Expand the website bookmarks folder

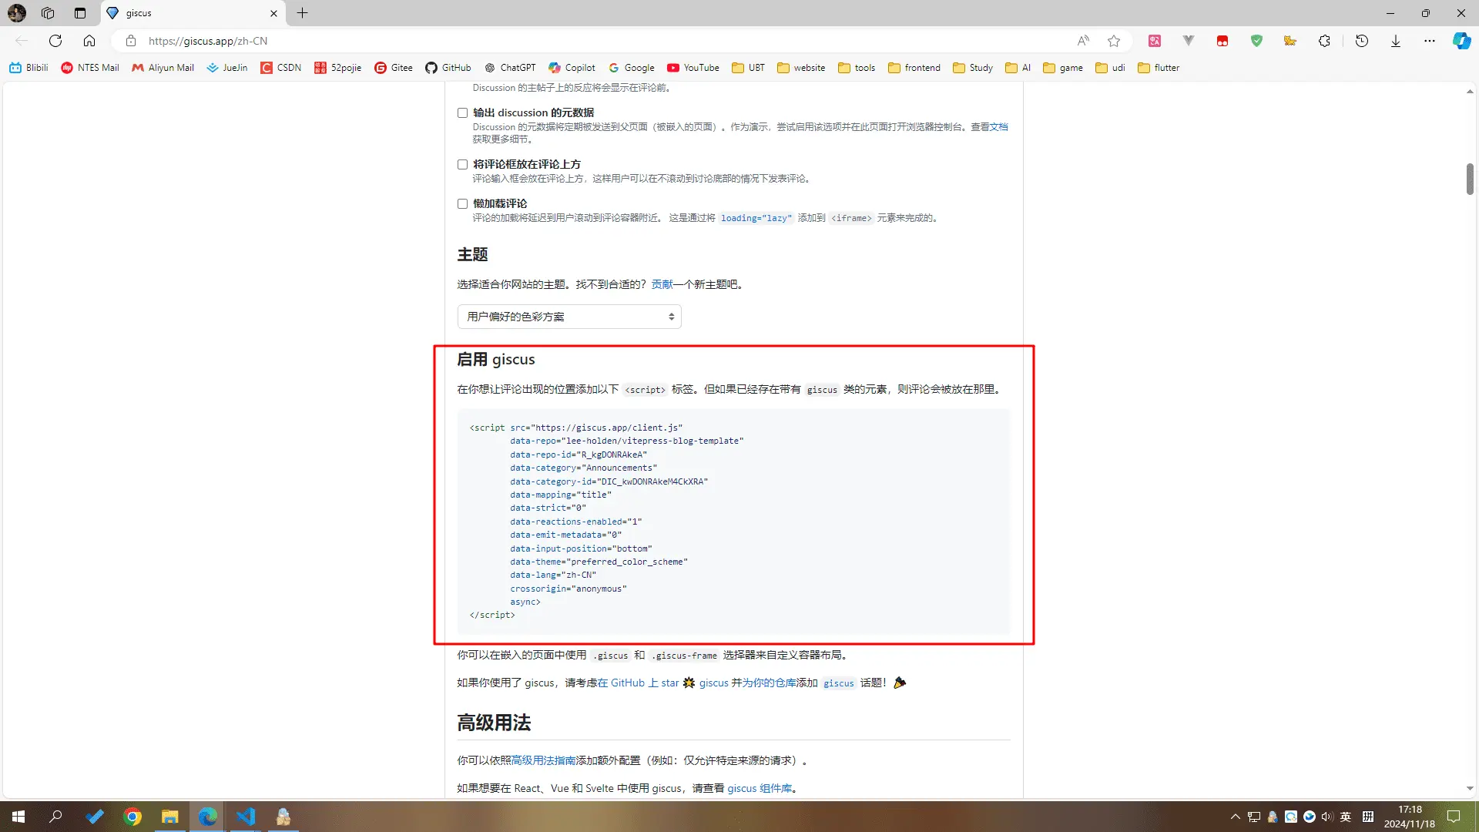pyautogui.click(x=801, y=68)
